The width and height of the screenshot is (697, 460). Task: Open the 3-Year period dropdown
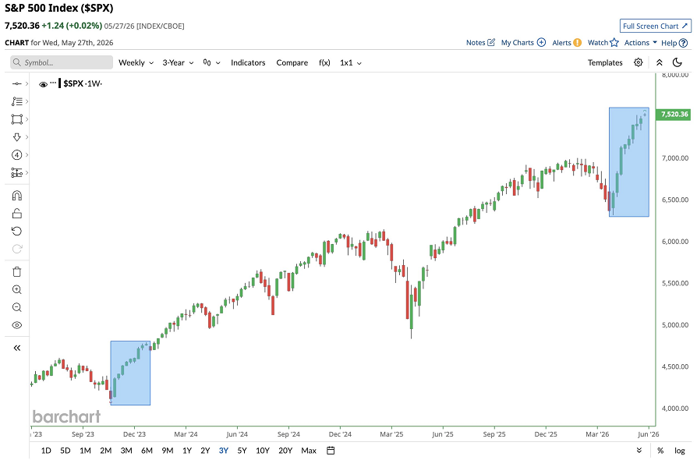(178, 62)
